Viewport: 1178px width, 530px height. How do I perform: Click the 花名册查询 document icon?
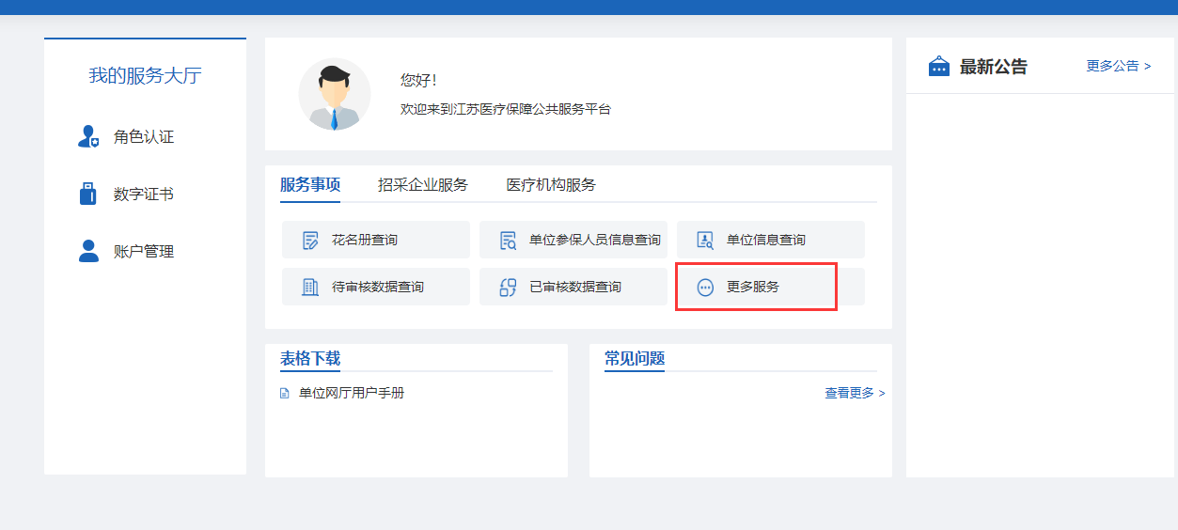310,241
